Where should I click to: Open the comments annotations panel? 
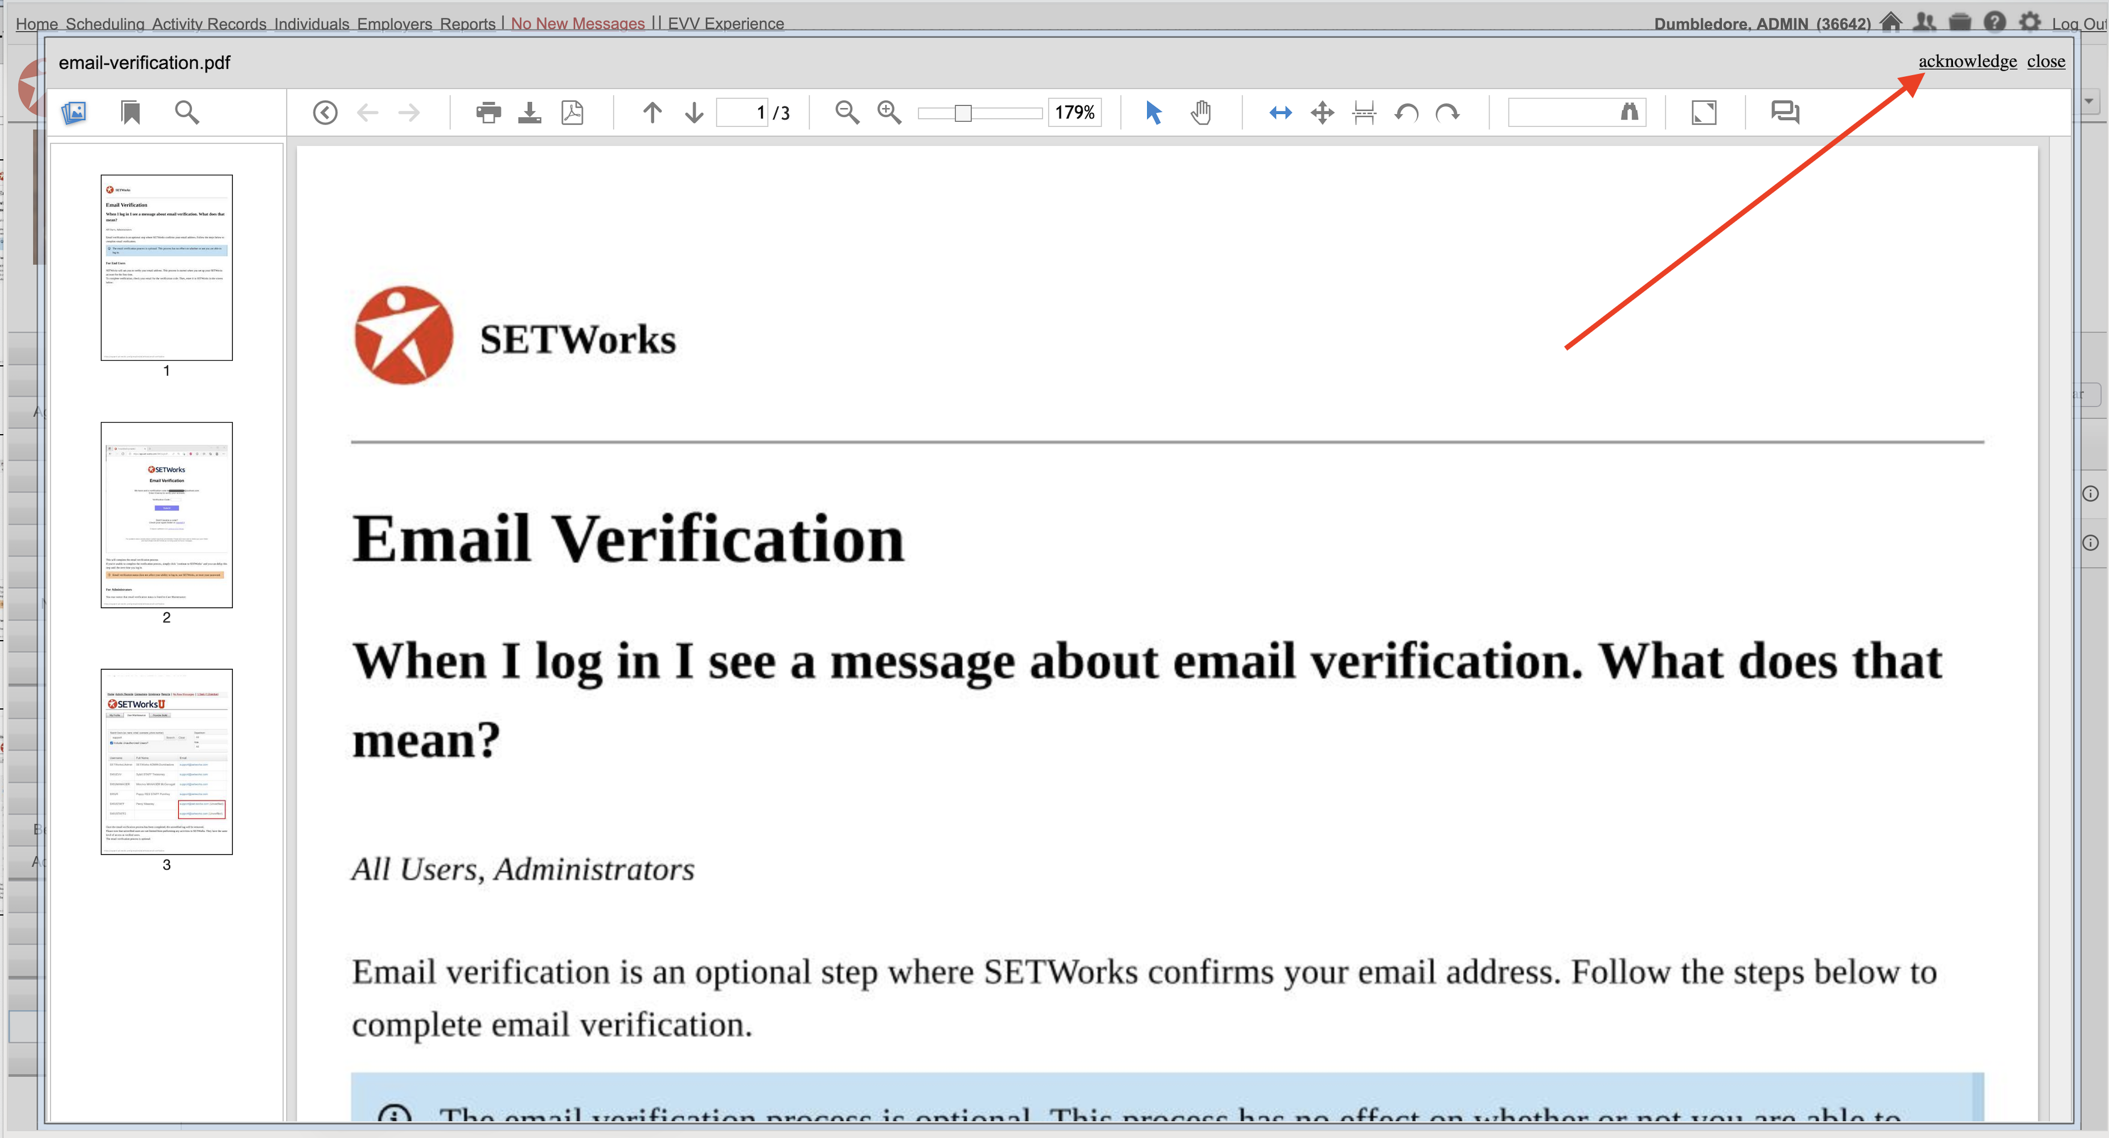[x=1785, y=112]
